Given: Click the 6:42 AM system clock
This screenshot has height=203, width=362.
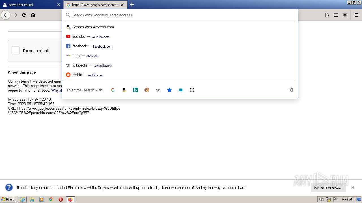Looking at the screenshot, I should (x=348, y=199).
